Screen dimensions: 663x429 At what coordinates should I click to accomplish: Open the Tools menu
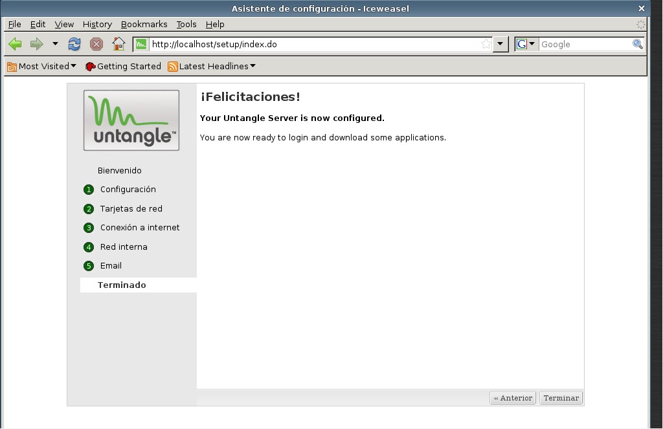pos(186,24)
